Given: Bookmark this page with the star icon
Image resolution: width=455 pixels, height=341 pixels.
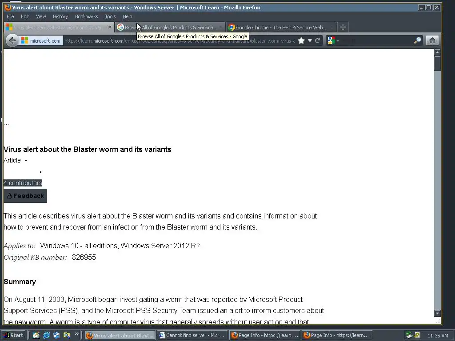Looking at the screenshot, I should [301, 40].
